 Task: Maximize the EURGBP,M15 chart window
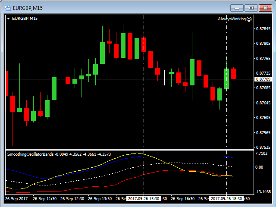250,7
